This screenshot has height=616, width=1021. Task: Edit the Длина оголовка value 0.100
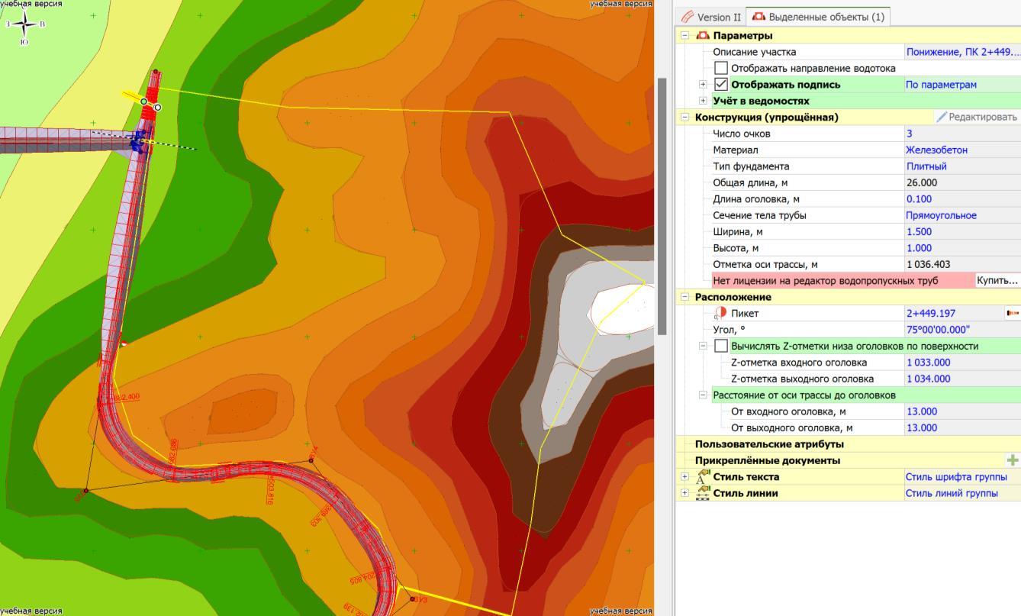[962, 198]
